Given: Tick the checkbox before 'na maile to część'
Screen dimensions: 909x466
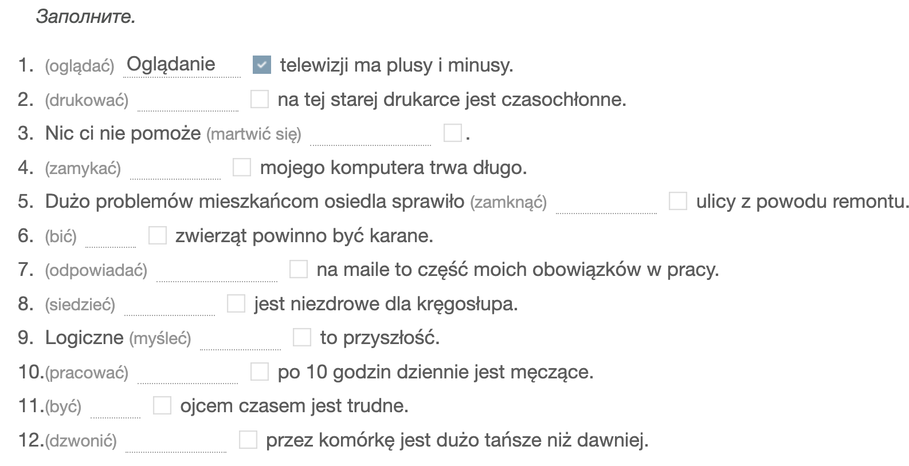Looking at the screenshot, I should pos(299,269).
